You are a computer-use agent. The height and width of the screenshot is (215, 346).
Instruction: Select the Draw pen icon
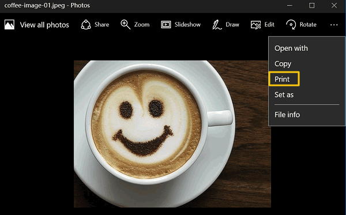click(x=217, y=24)
